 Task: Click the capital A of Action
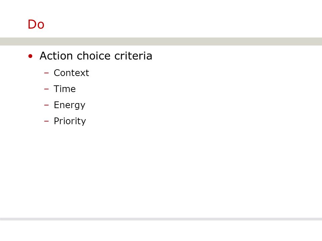pos(44,56)
